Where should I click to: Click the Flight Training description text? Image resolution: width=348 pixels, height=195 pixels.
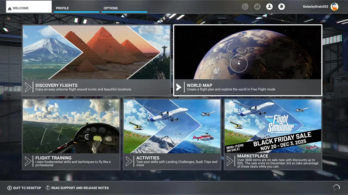tap(73, 164)
